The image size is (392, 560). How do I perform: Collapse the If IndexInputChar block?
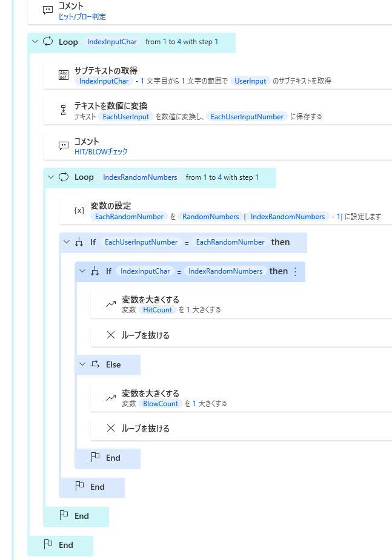(x=82, y=271)
